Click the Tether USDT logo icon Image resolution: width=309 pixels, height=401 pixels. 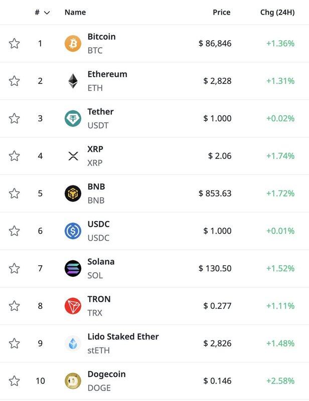tap(73, 118)
